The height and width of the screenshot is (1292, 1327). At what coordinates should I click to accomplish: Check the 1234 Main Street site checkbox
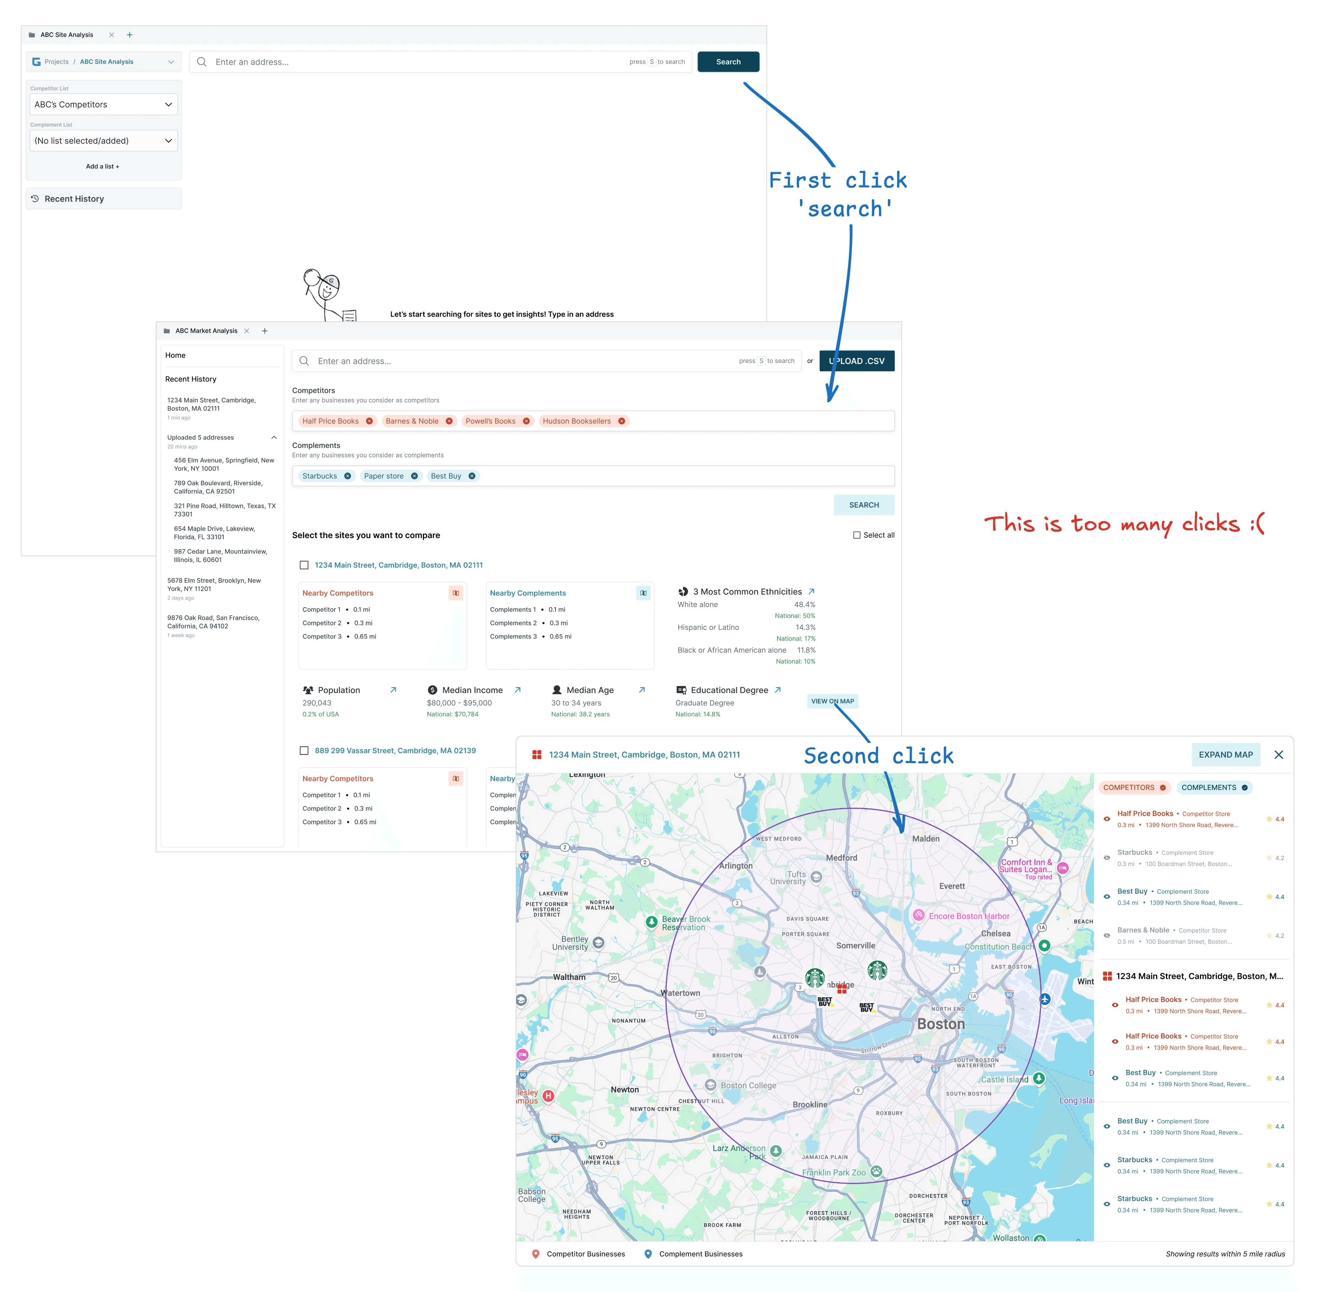pyautogui.click(x=304, y=565)
